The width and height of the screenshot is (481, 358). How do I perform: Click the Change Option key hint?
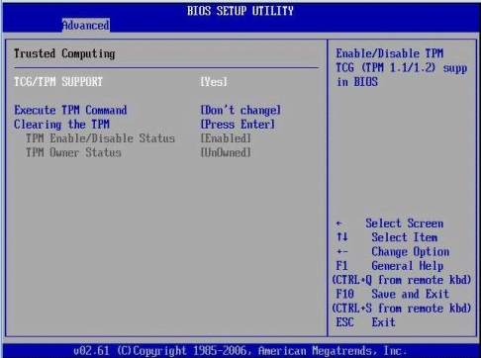point(411,252)
